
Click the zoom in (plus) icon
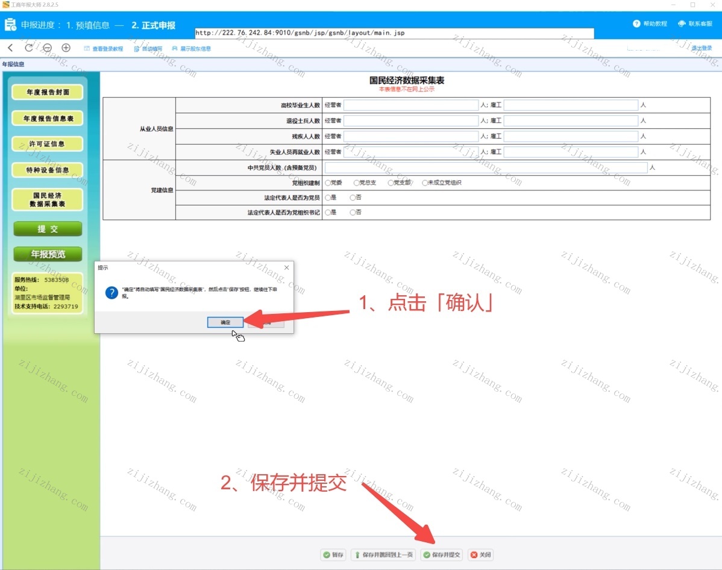click(x=66, y=48)
